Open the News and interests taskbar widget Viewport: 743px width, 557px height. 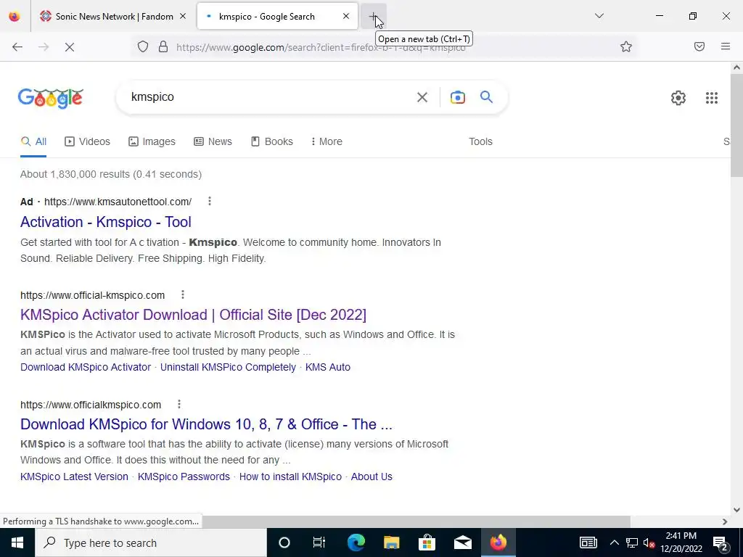(588, 542)
